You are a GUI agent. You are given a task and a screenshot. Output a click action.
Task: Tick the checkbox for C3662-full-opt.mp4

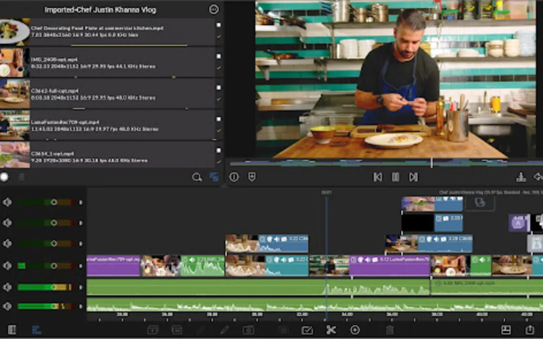pyautogui.click(x=218, y=88)
